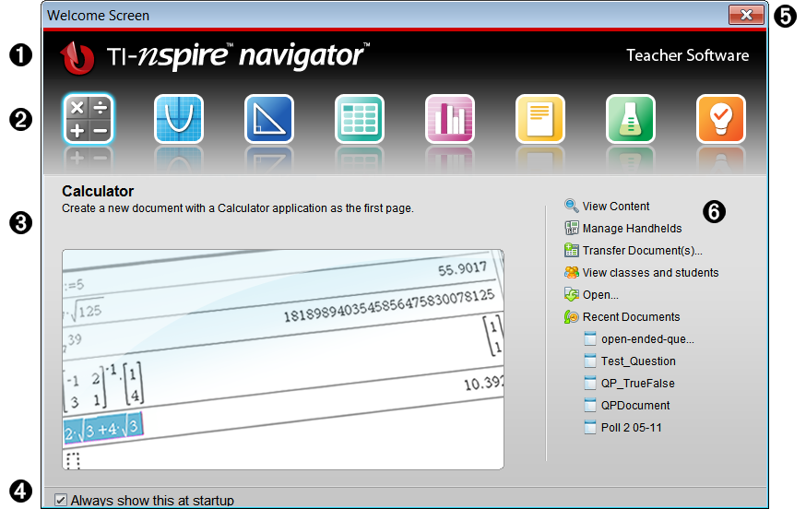Select the Calculator application icon
Screen dimensions: 806x509
pyautogui.click(x=89, y=119)
